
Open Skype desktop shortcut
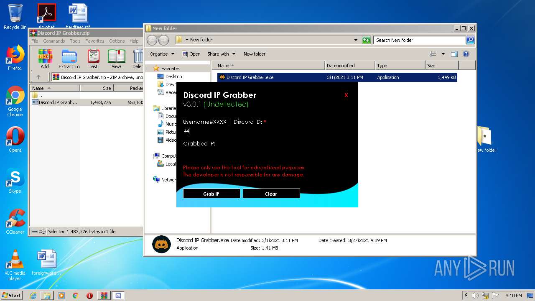tap(15, 181)
